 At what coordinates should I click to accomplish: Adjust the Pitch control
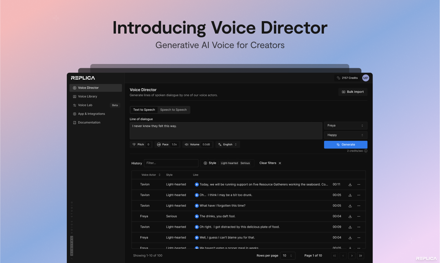[141, 145]
